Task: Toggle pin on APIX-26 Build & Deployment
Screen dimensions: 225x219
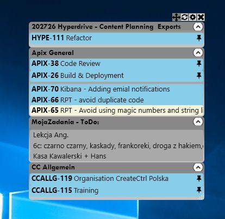Action: tap(199, 75)
